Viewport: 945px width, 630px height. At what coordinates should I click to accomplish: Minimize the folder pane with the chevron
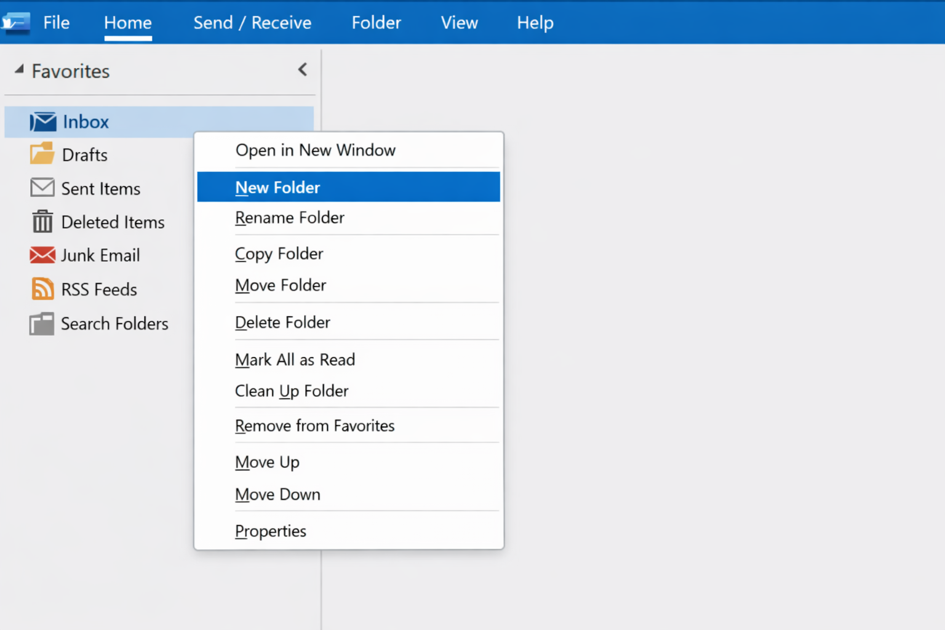[302, 70]
